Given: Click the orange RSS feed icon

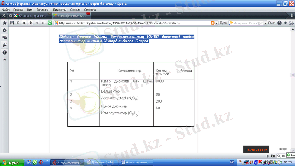Looking at the screenshot, I should point(213,23).
